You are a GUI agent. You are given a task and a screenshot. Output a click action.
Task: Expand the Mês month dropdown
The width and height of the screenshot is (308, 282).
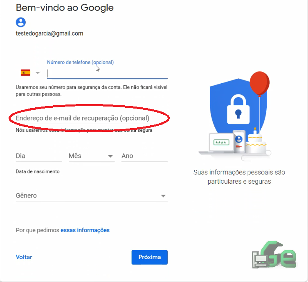pyautogui.click(x=92, y=156)
